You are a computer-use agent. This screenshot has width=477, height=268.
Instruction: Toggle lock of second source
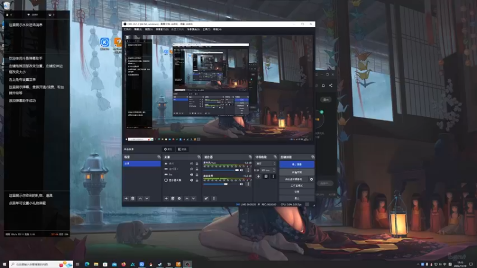click(x=197, y=169)
